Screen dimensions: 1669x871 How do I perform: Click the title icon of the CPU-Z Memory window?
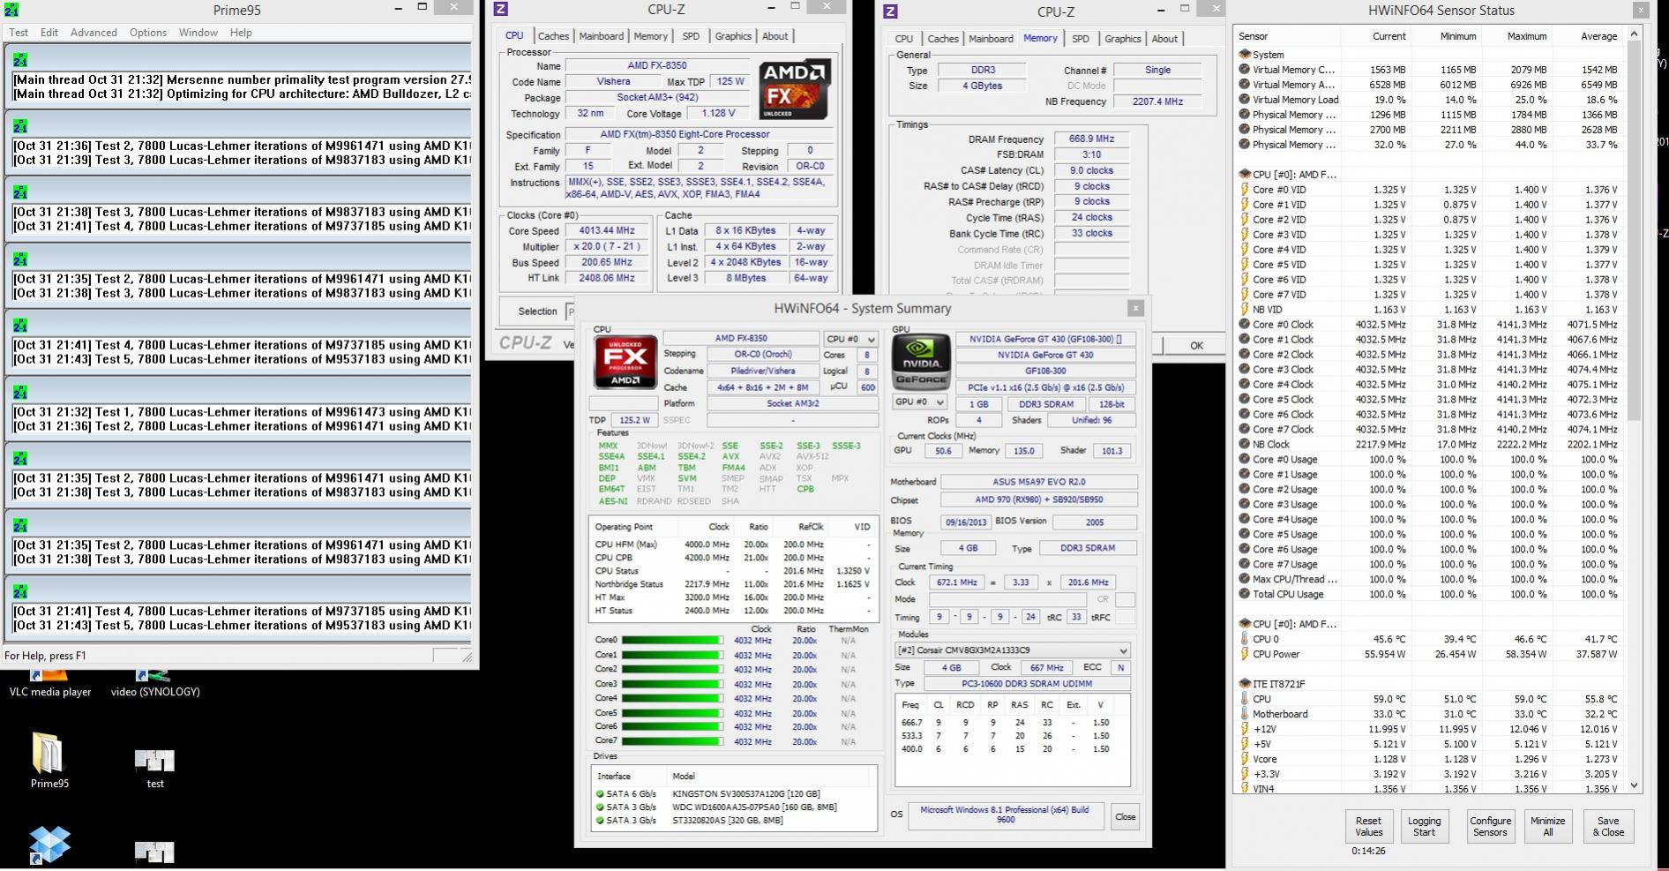(890, 11)
